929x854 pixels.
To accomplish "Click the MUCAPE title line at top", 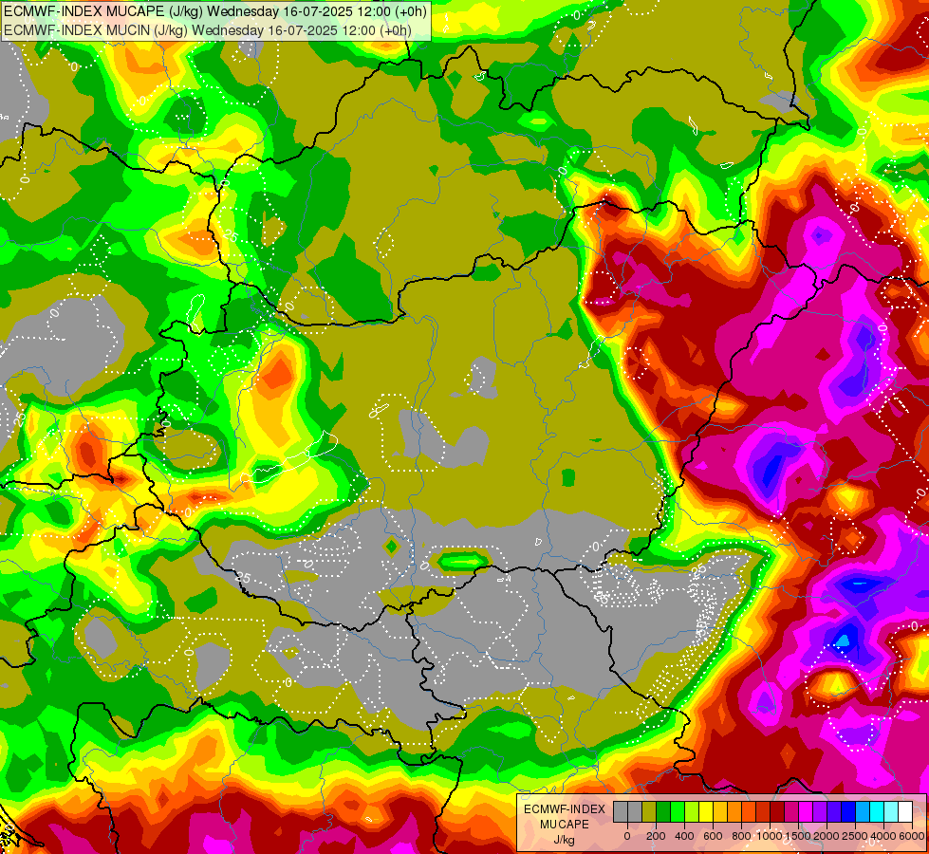I will click(x=215, y=11).
